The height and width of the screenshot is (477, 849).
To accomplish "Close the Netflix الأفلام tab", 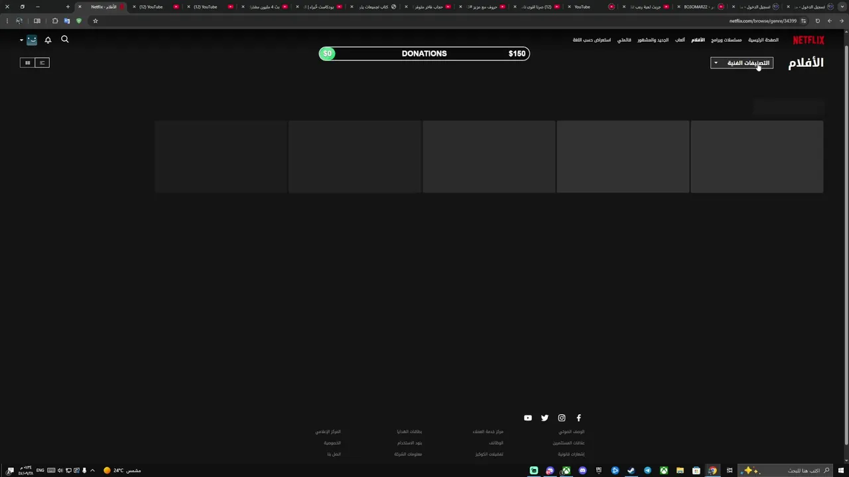I will pyautogui.click(x=80, y=7).
